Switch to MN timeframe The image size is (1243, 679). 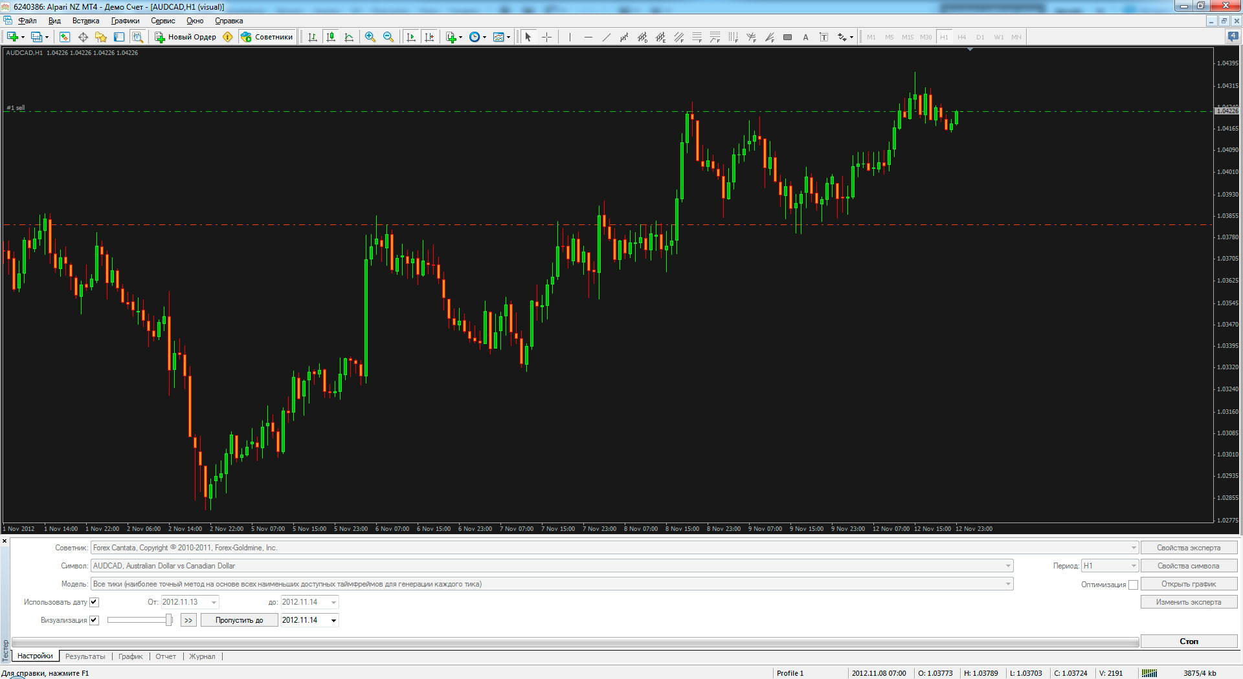pos(1016,37)
